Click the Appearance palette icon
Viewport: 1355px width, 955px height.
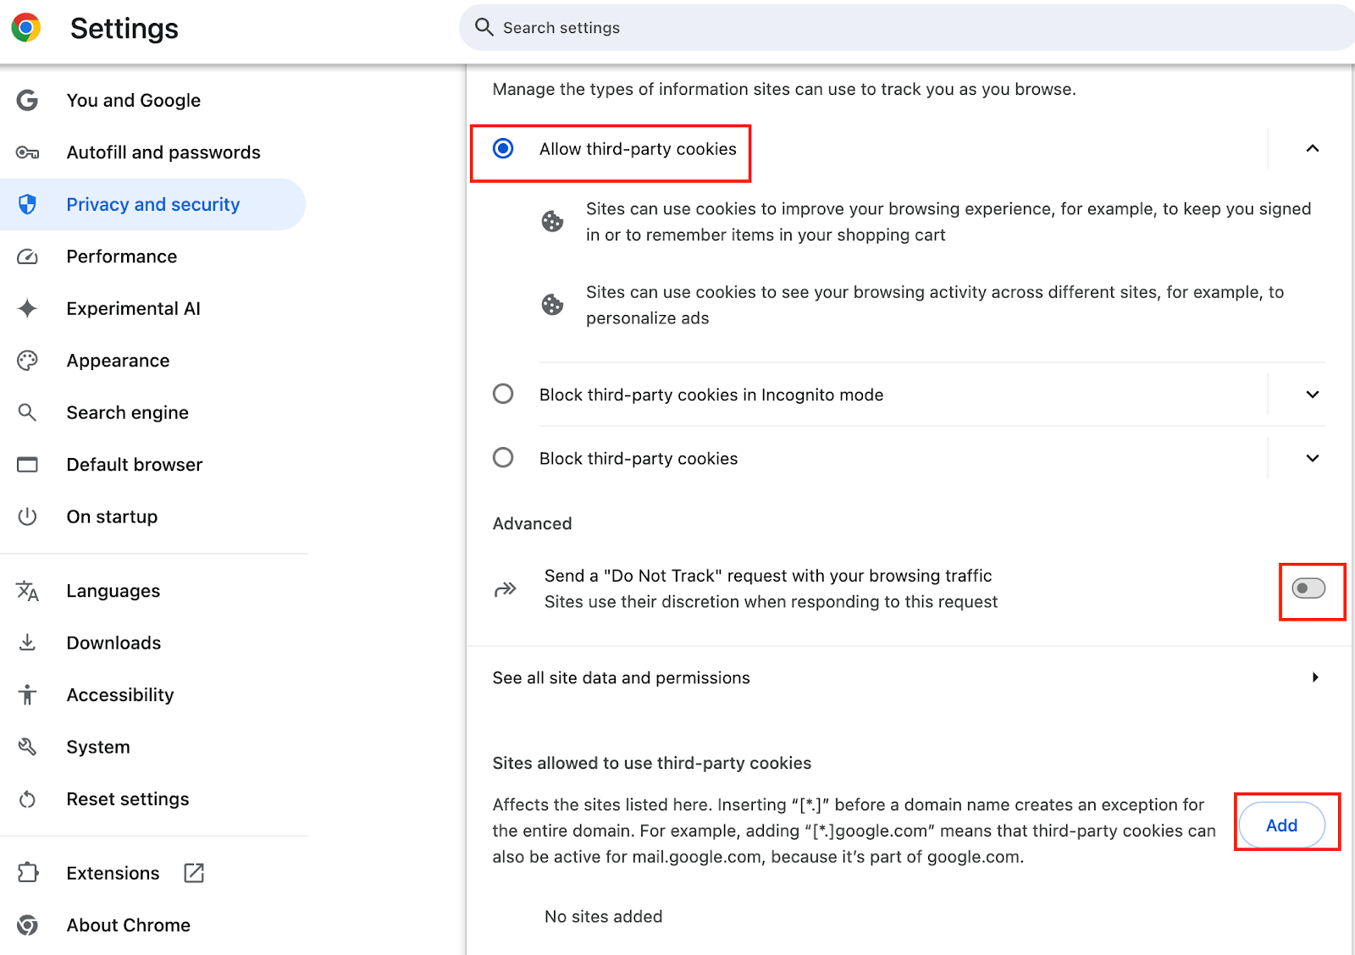tap(27, 361)
